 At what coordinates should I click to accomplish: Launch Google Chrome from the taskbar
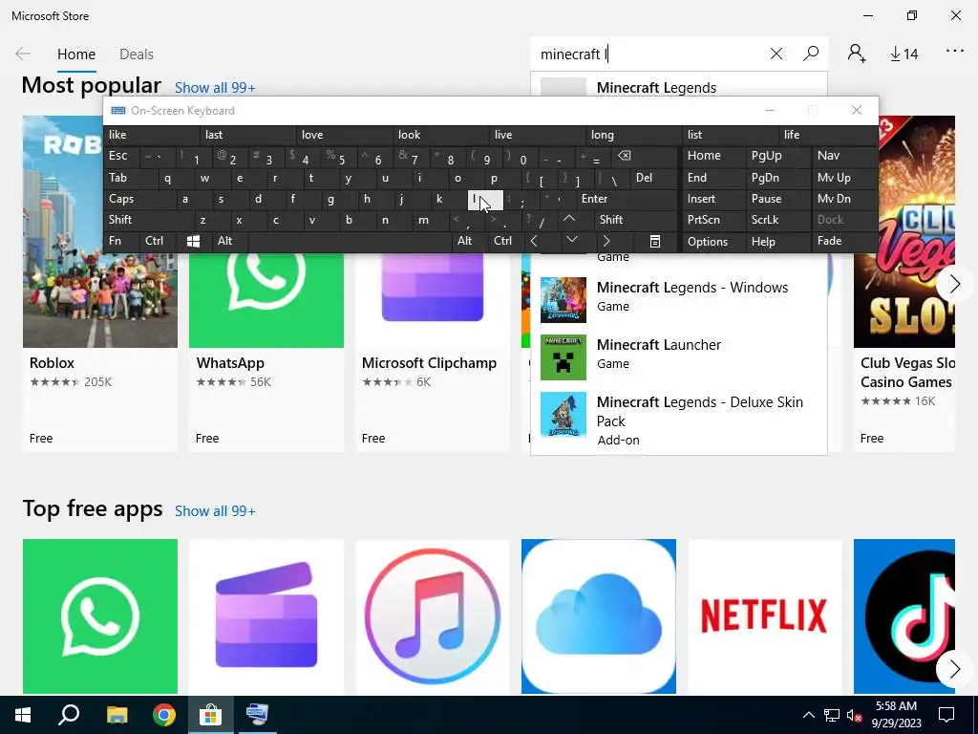pos(164,715)
